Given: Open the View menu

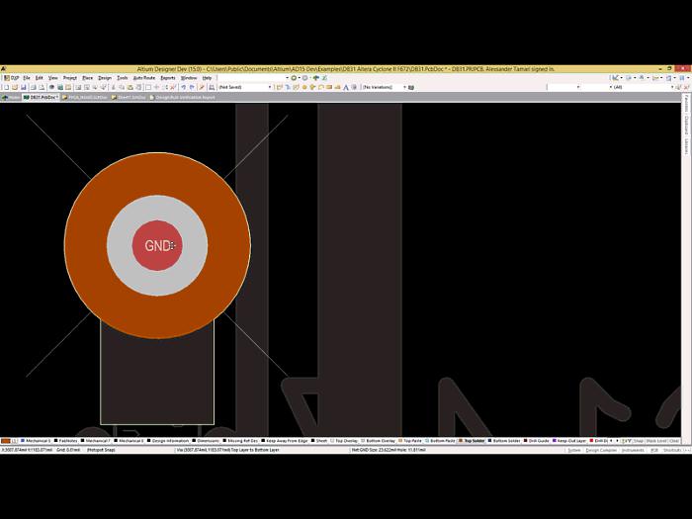Looking at the screenshot, I should coord(53,78).
